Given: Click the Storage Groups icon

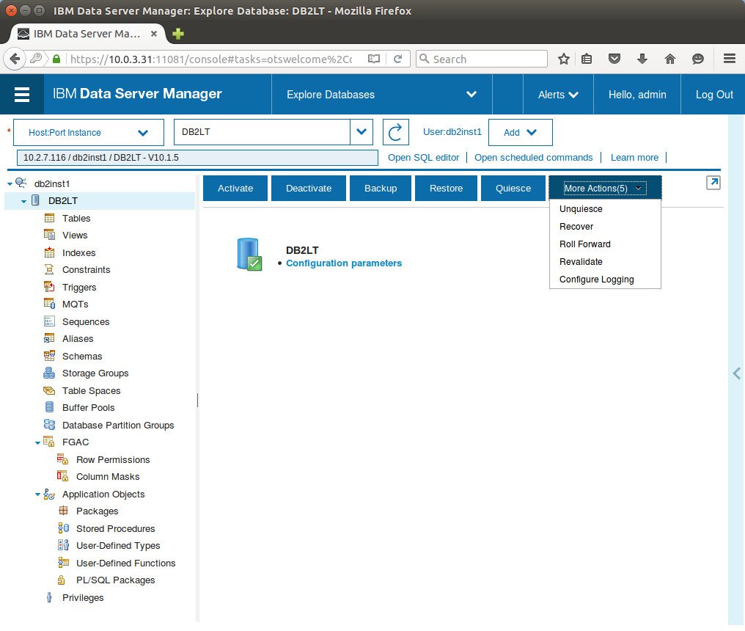Looking at the screenshot, I should coord(49,373).
